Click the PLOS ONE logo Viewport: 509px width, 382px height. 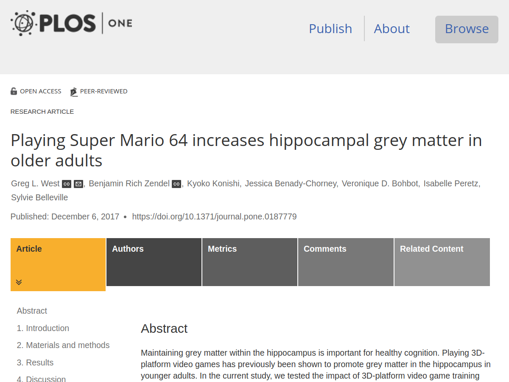coord(71,23)
